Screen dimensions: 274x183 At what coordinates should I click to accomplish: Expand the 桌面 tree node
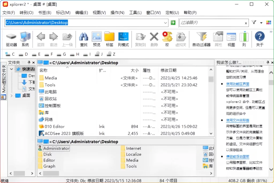pyautogui.click(x=11, y=96)
